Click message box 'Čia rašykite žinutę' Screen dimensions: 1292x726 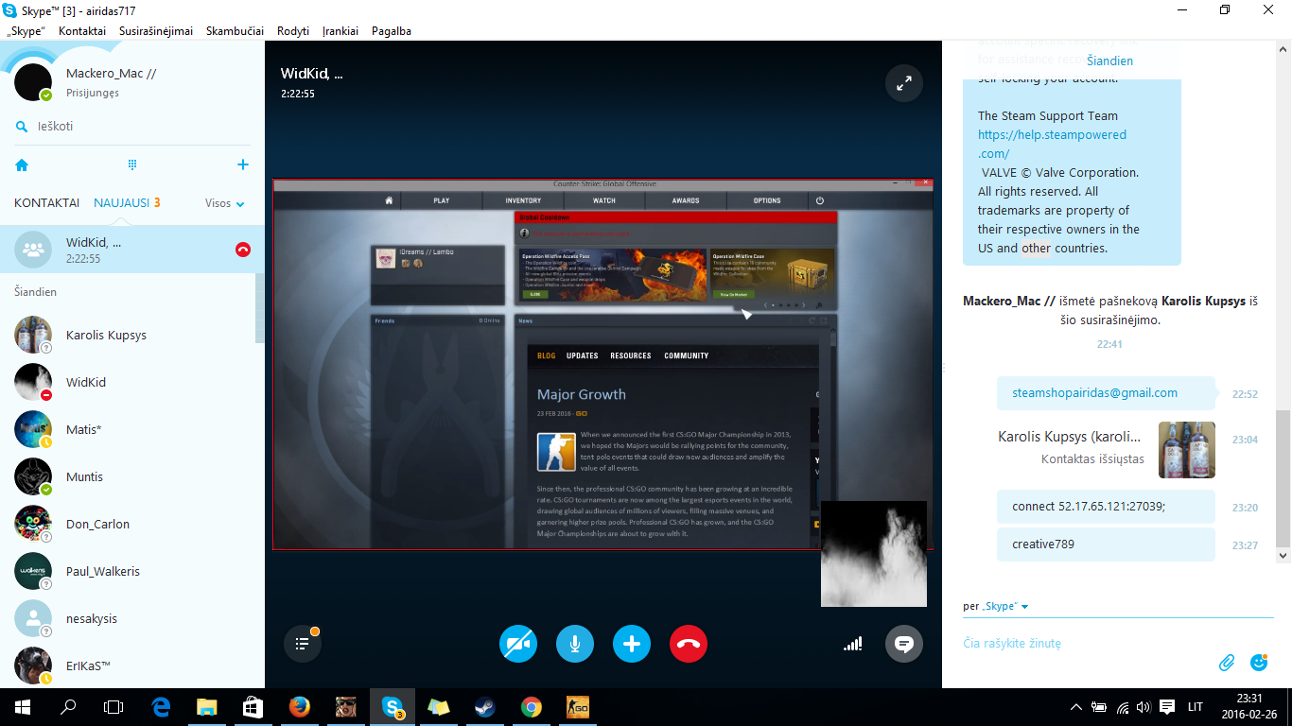1088,644
